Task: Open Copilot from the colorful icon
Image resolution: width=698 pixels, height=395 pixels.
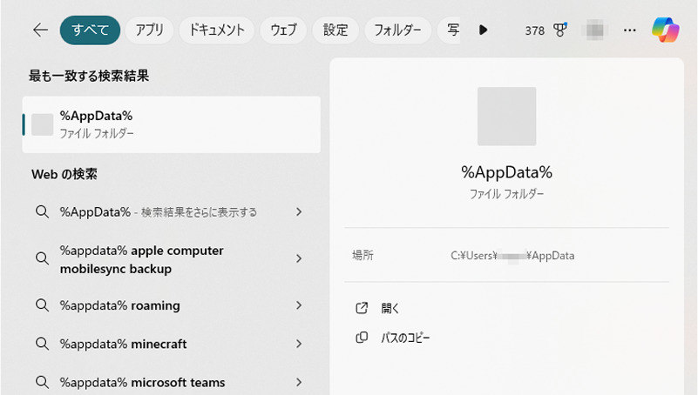Action: pyautogui.click(x=666, y=30)
